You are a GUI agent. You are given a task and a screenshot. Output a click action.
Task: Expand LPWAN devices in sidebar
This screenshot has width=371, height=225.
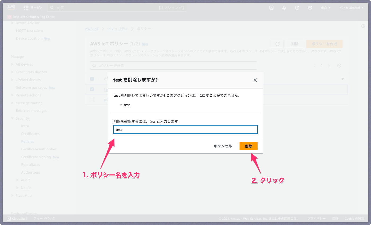(12, 80)
